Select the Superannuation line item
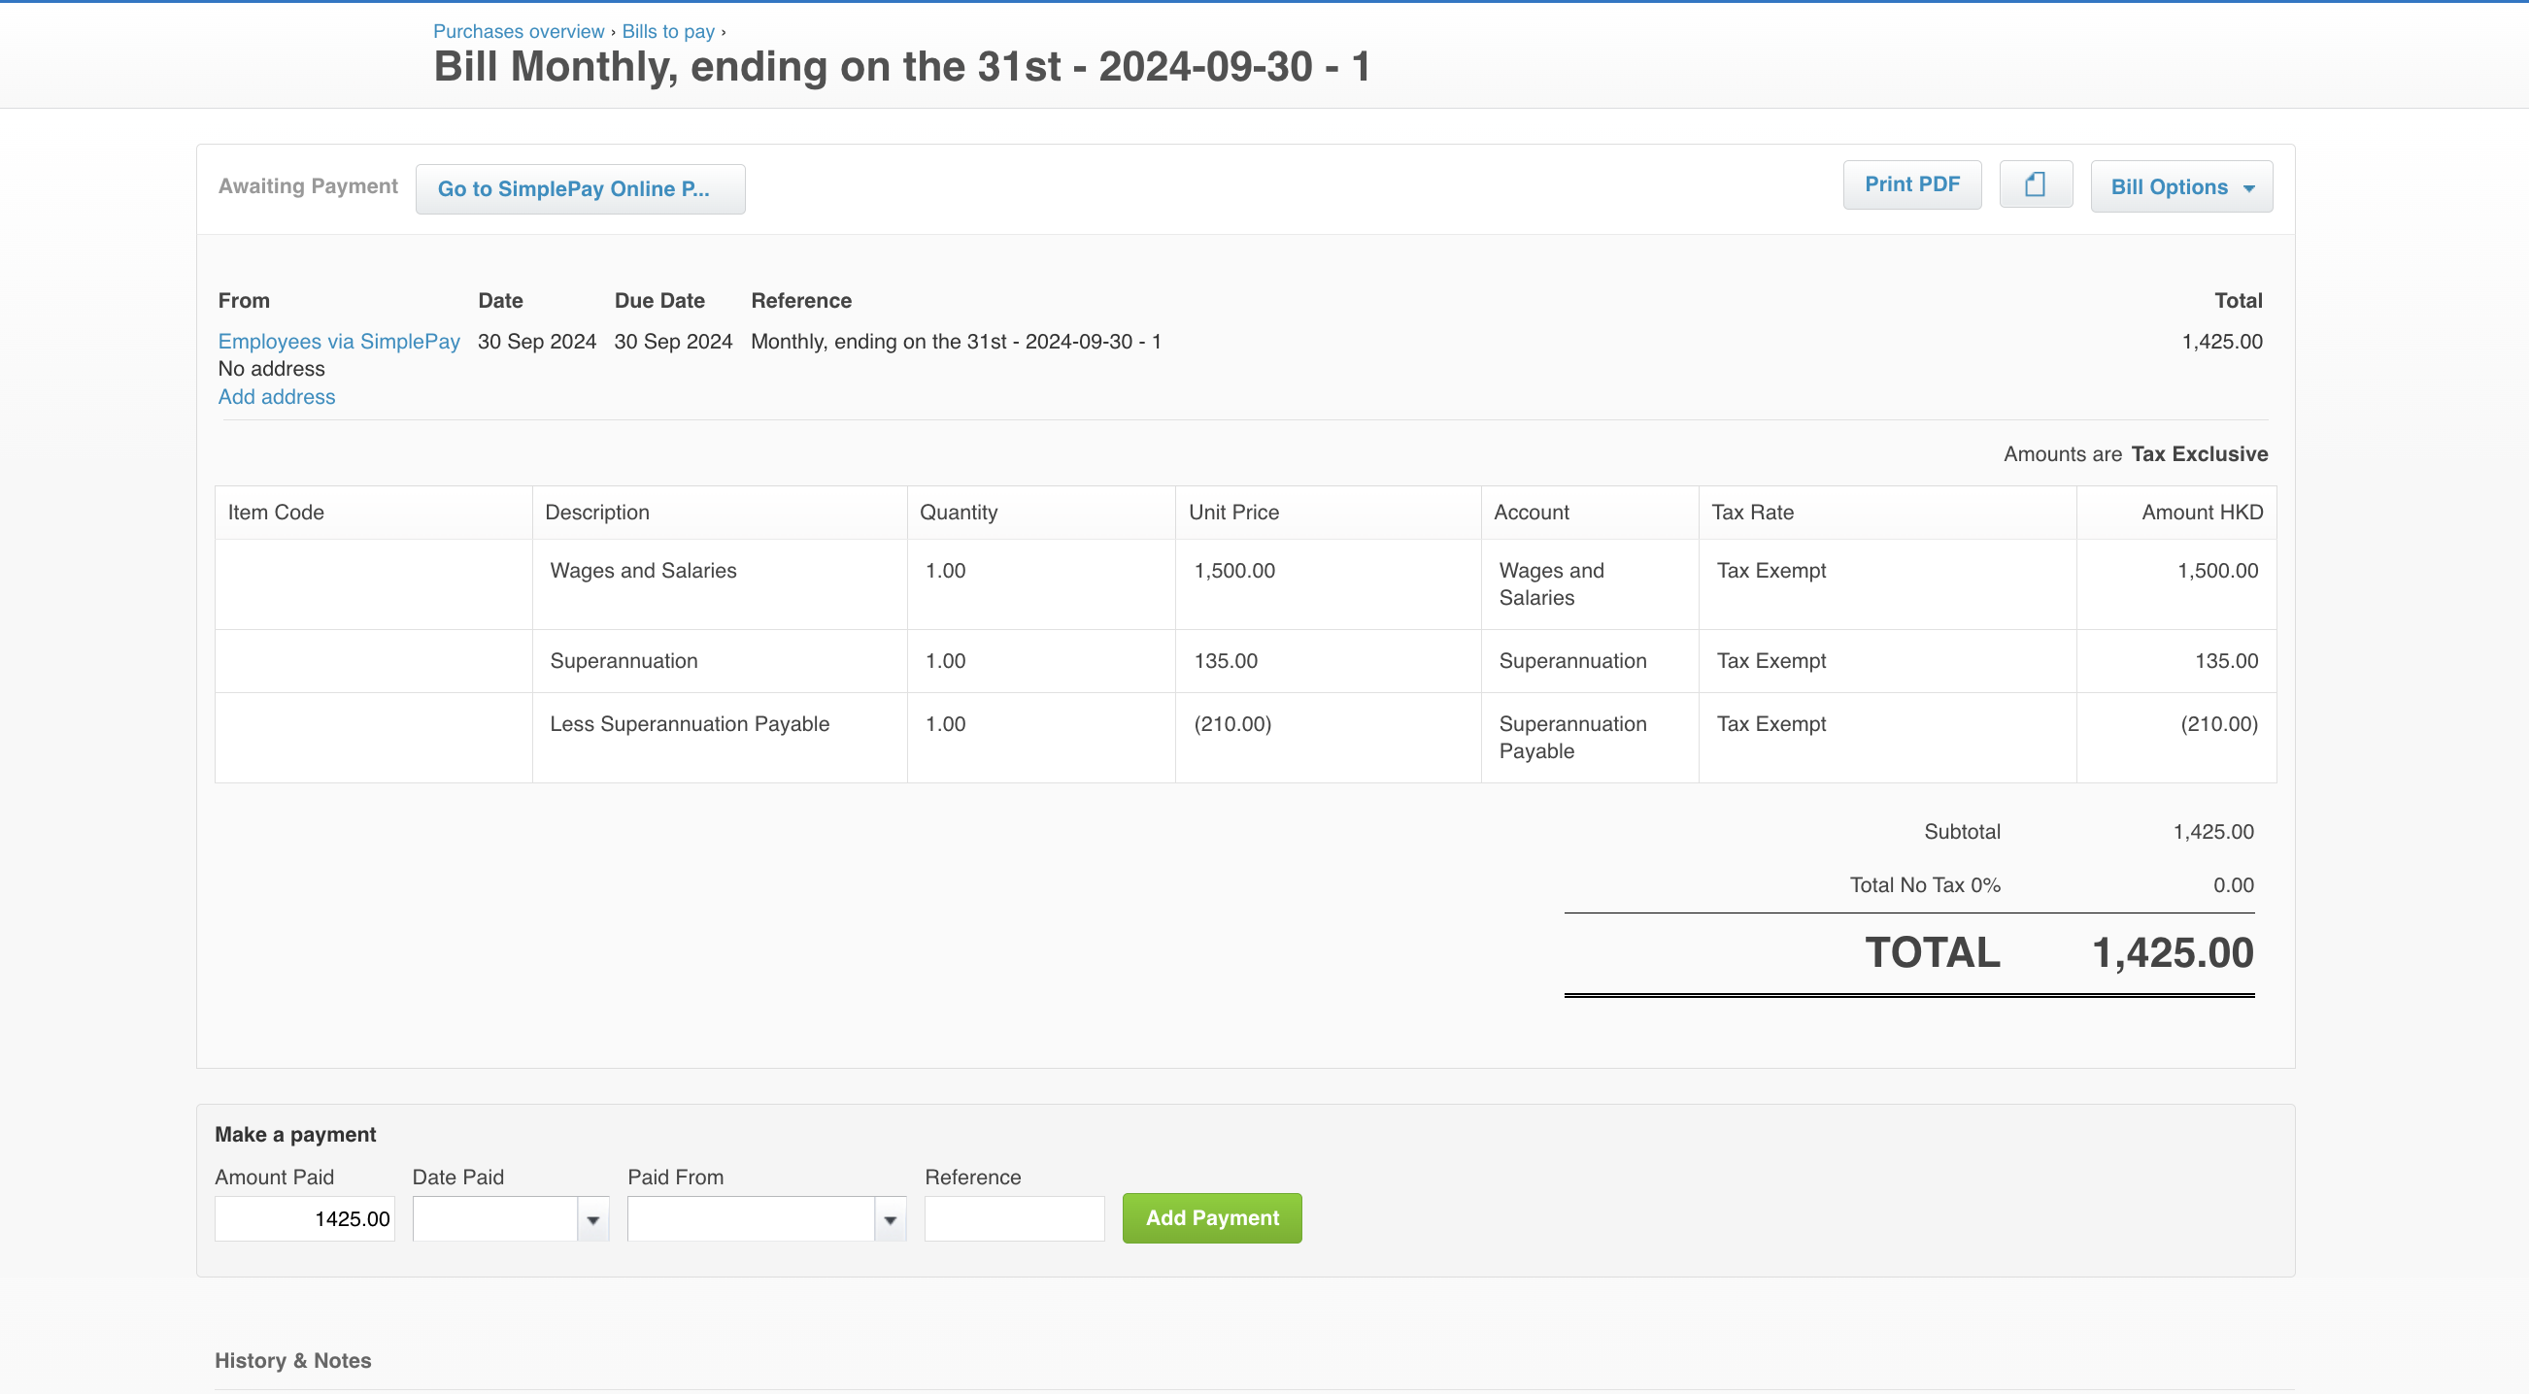The image size is (2529, 1394). coord(624,660)
